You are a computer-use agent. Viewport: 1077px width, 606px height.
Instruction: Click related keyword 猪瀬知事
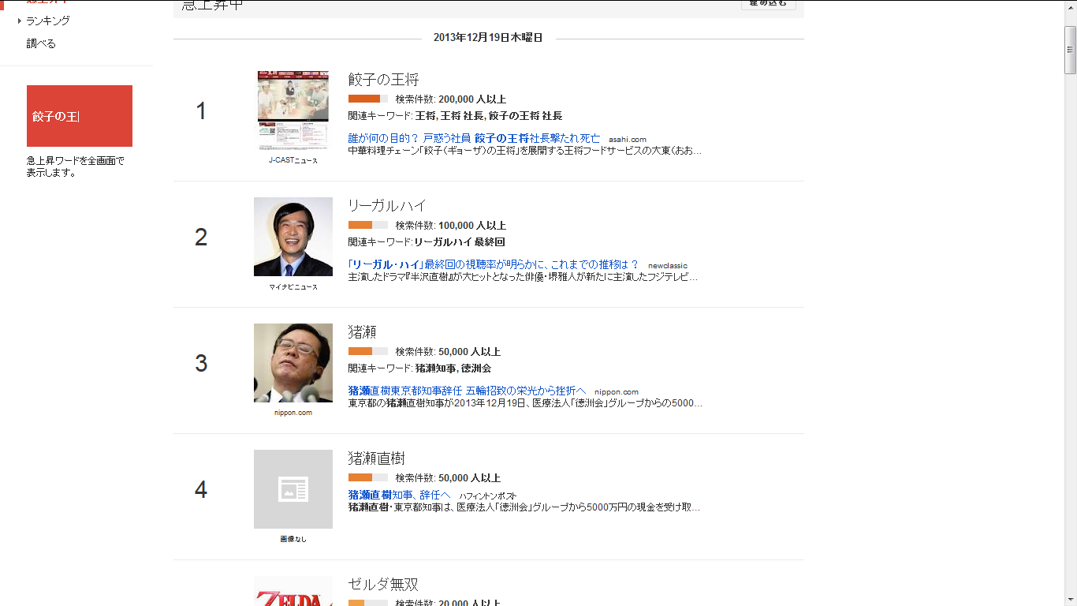click(x=436, y=368)
